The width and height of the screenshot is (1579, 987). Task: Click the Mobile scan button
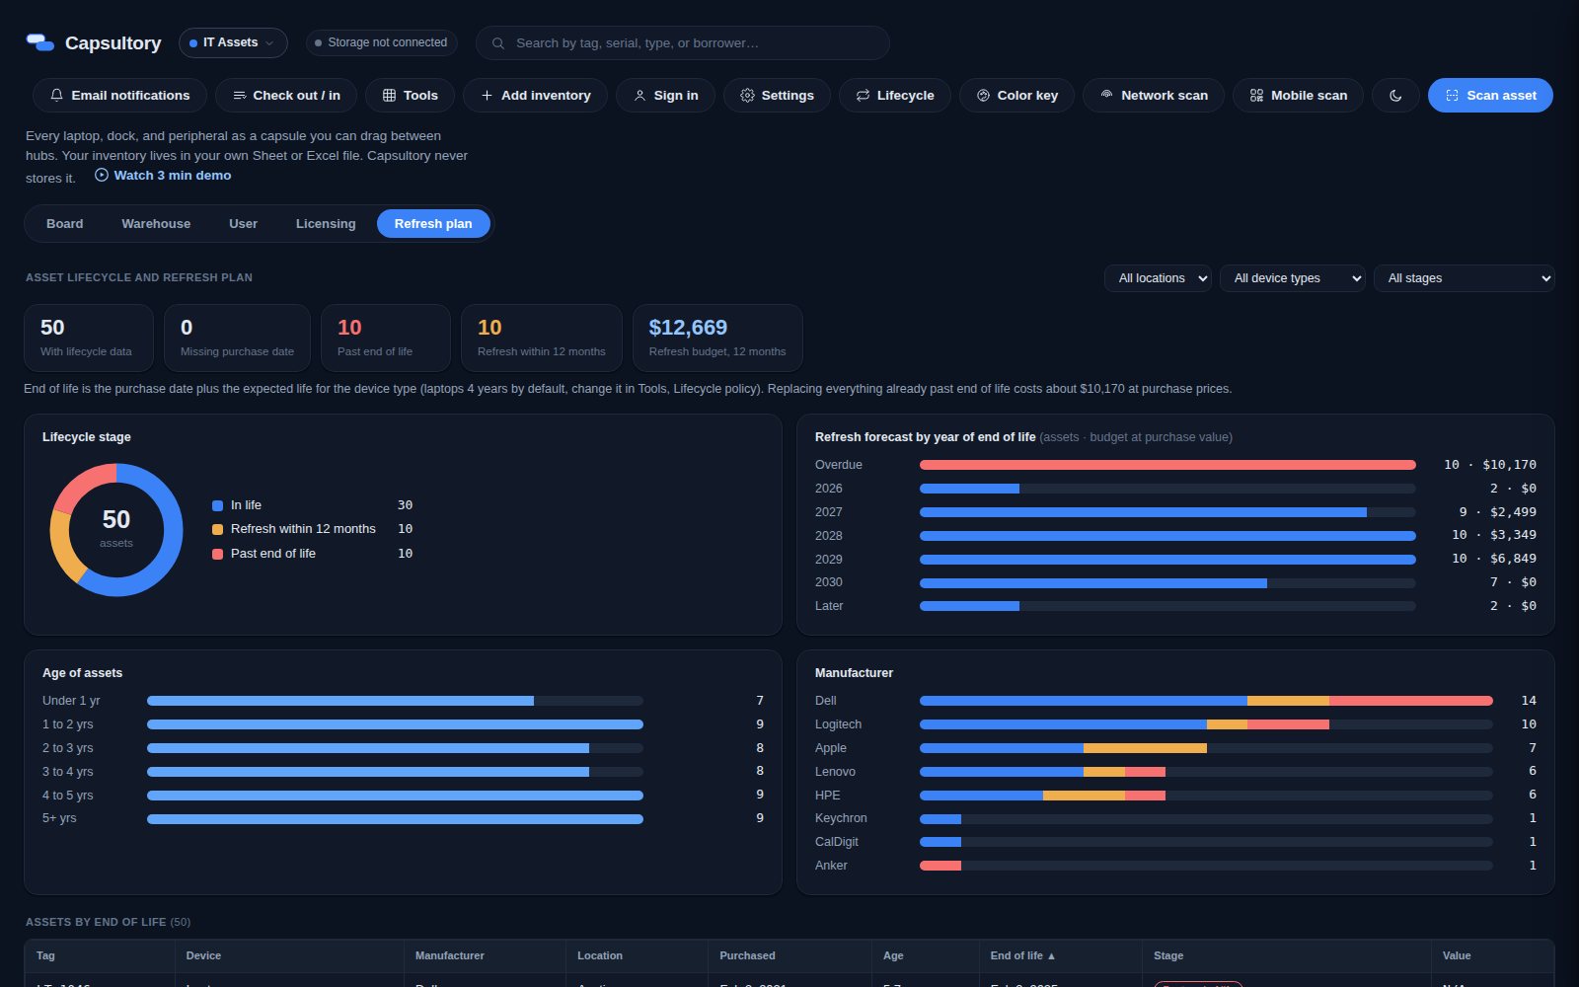pos(1298,96)
